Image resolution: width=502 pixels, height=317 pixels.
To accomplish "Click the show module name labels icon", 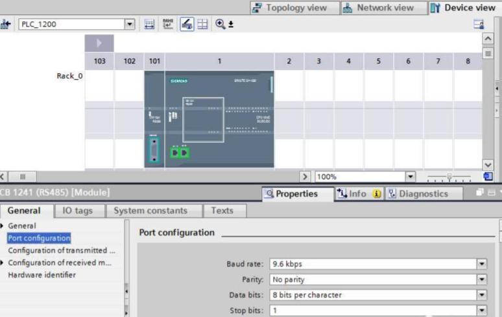I will (168, 25).
